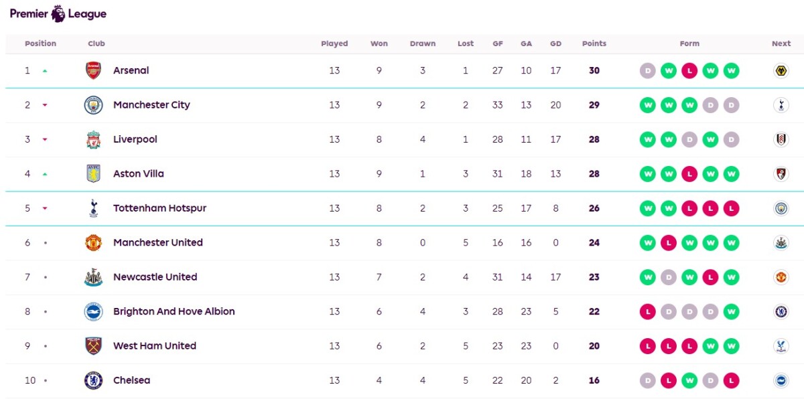Click West Ham's next opponent Crystal Palace badge
This screenshot has height=399, width=804.
click(781, 346)
